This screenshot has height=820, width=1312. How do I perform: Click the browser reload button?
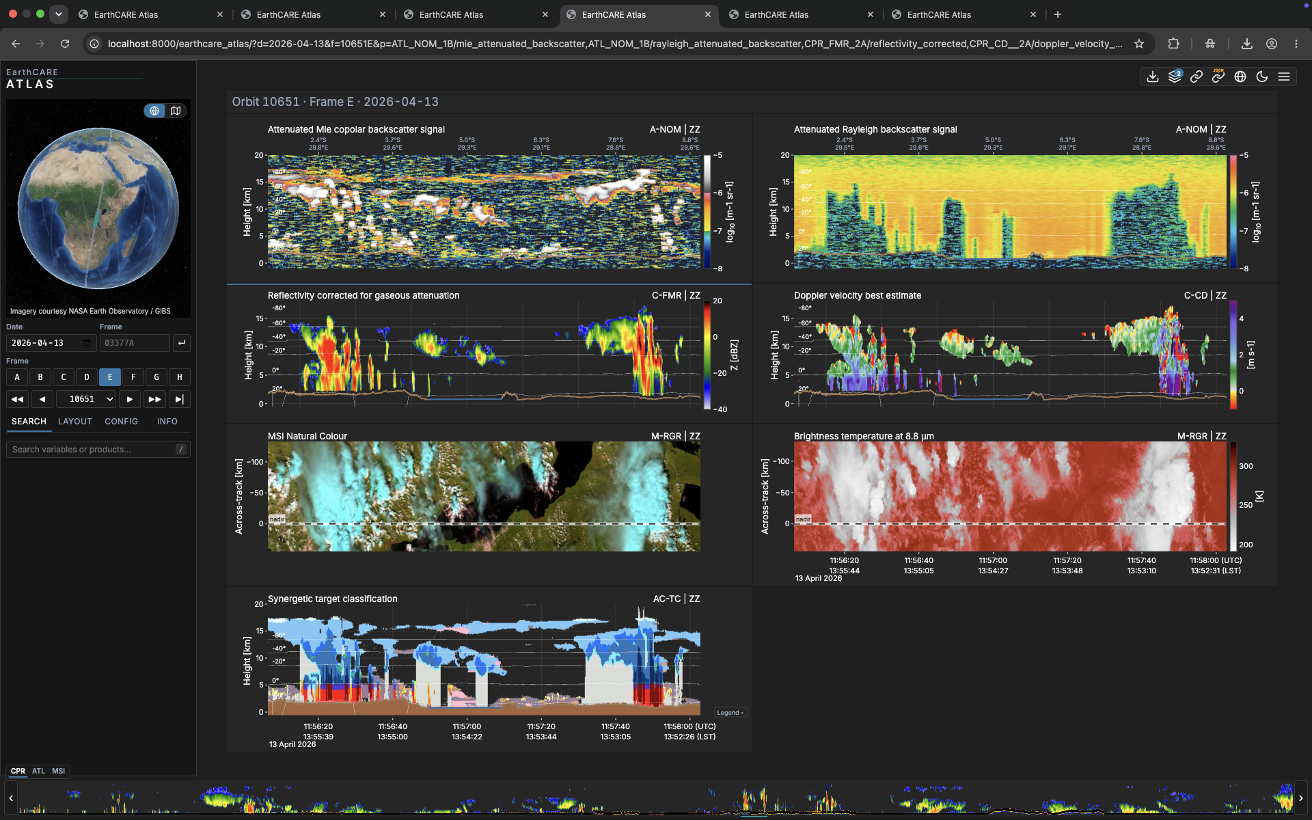click(x=65, y=44)
